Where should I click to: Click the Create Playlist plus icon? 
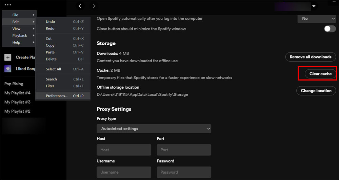click(x=8, y=58)
